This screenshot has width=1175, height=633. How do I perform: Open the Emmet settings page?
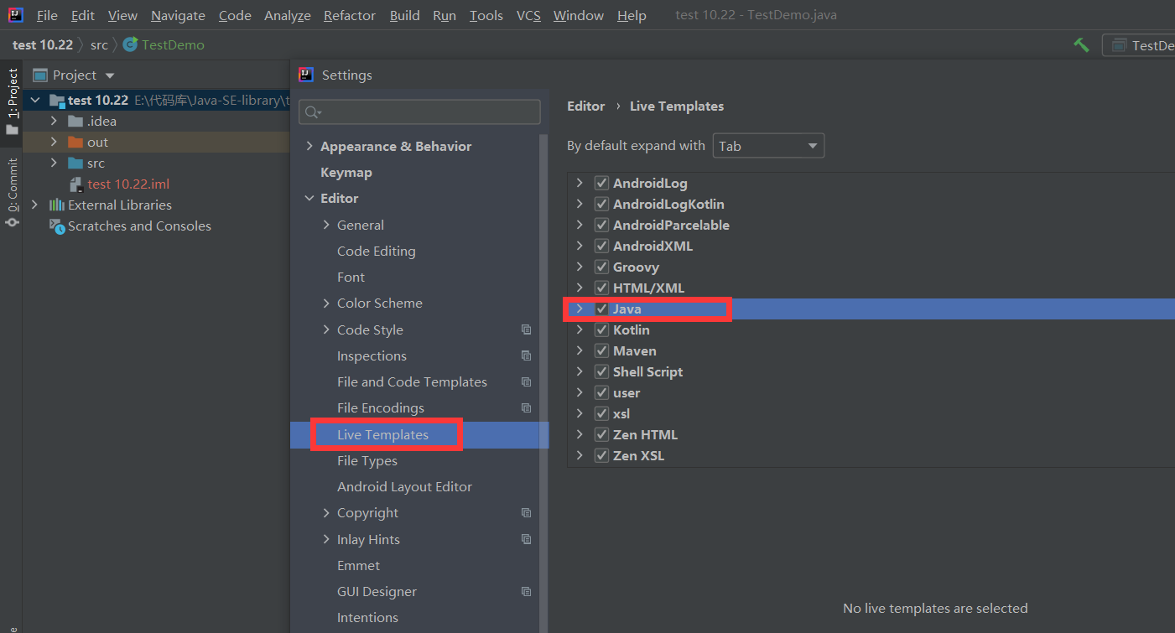pyautogui.click(x=358, y=565)
